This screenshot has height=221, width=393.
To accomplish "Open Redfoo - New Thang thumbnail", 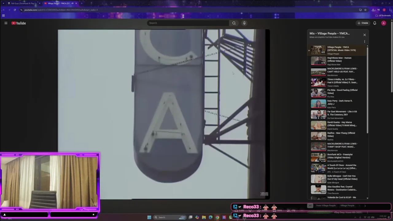I will tap(318, 136).
